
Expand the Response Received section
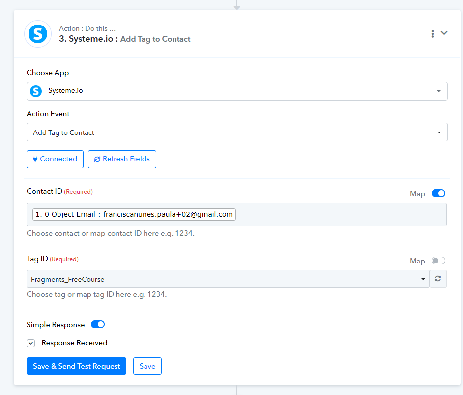(30, 343)
